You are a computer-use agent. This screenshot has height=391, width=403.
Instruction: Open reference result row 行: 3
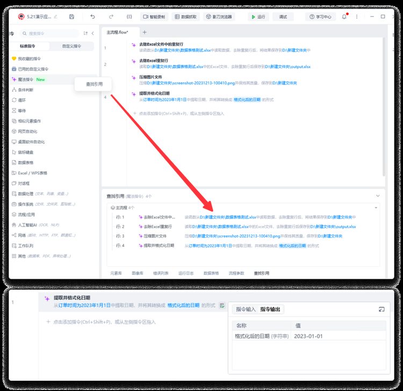[x=229, y=236]
